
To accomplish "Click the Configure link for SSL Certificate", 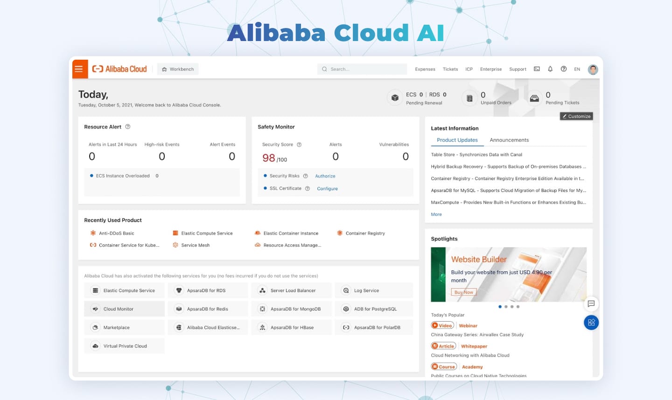I will tap(328, 189).
